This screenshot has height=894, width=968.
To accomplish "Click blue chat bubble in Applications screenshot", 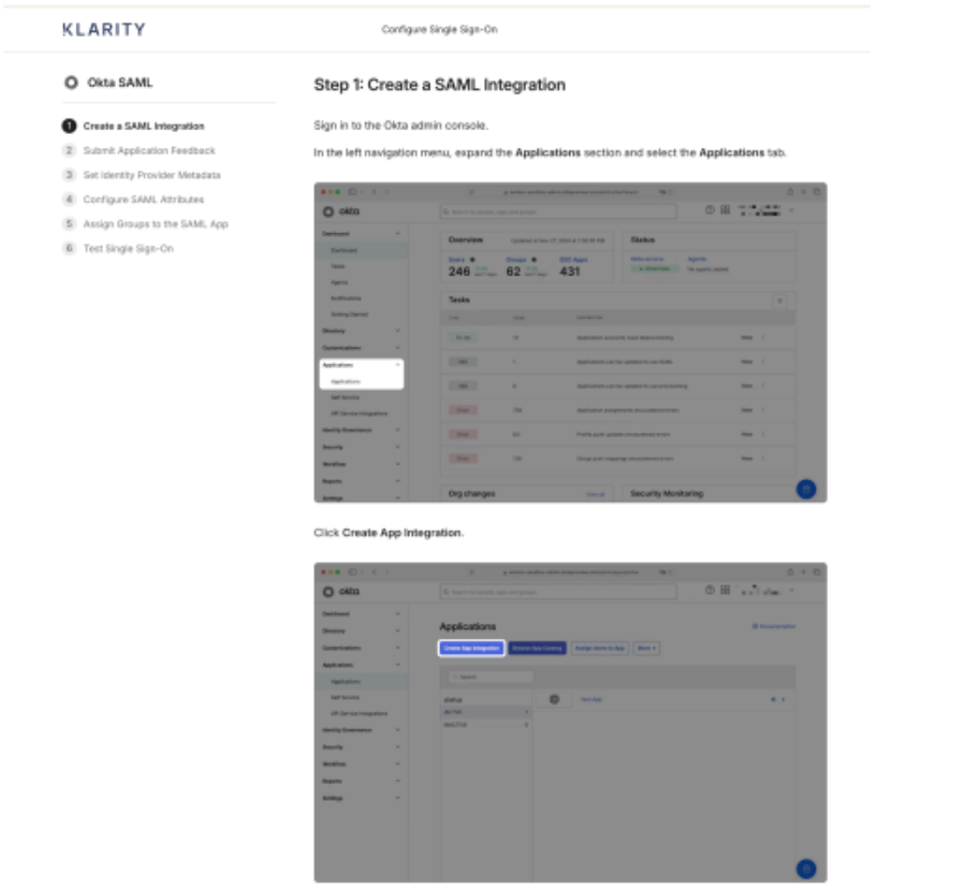I will [x=806, y=869].
